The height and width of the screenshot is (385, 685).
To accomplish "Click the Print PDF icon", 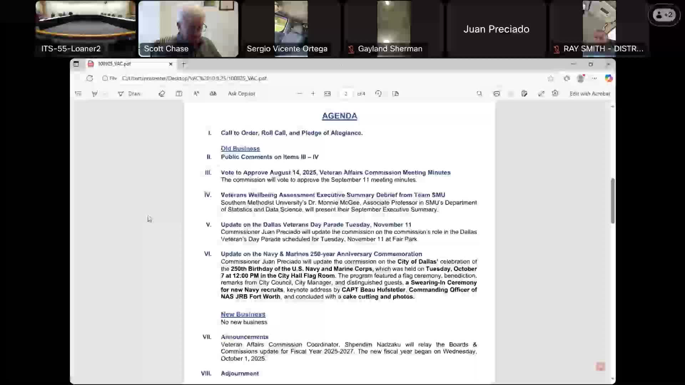I will tap(497, 94).
